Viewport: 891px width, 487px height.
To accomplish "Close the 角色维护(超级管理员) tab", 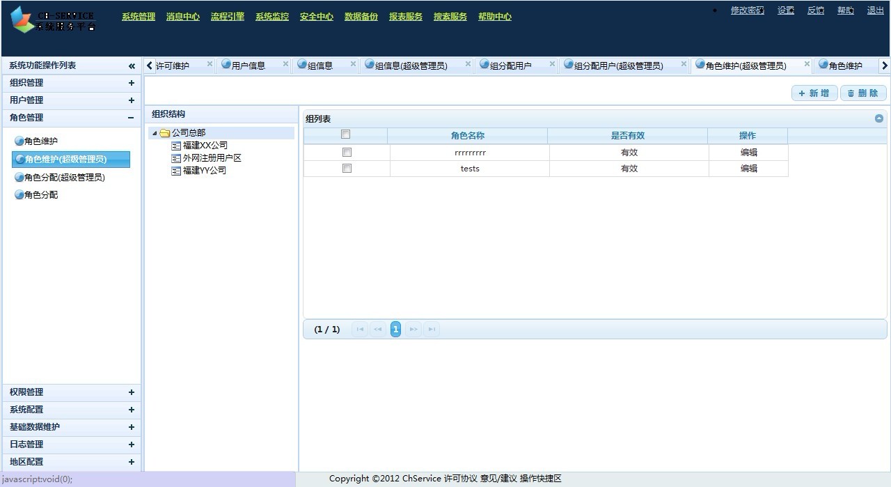I will coord(807,64).
